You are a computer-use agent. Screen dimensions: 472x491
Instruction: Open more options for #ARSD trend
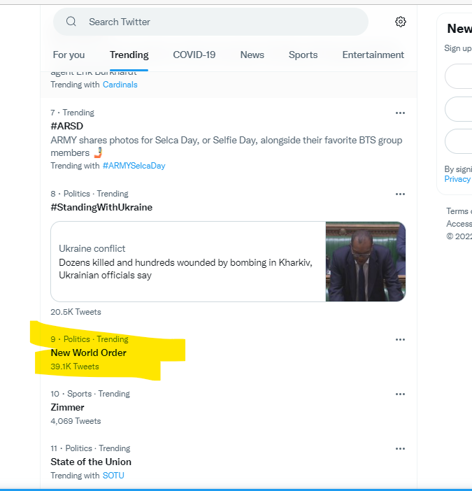pyautogui.click(x=400, y=113)
